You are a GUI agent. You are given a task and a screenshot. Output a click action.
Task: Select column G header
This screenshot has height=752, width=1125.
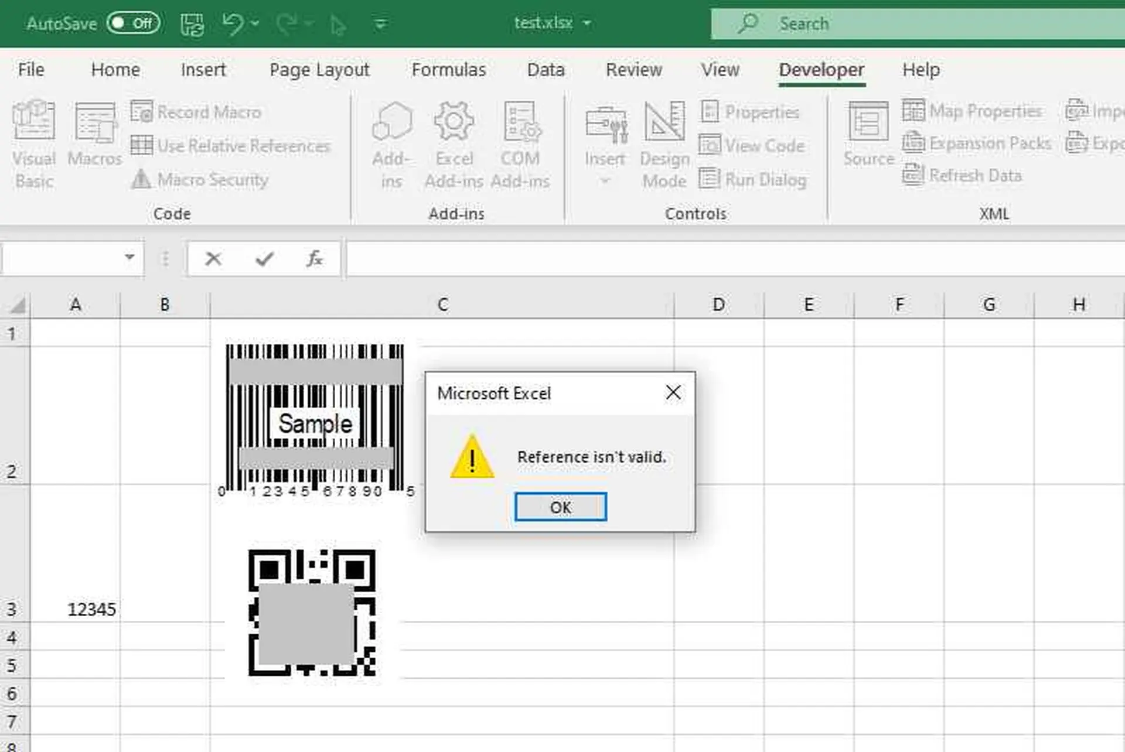tap(989, 305)
